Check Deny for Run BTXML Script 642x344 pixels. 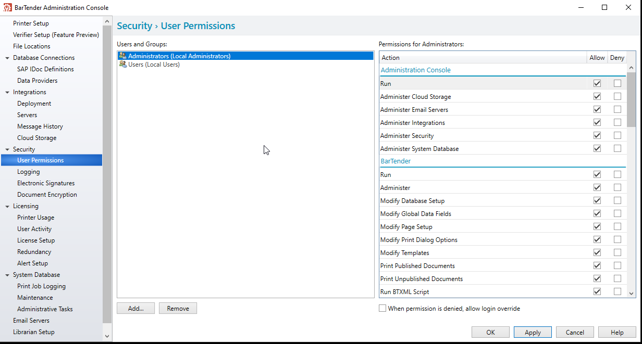click(x=618, y=291)
